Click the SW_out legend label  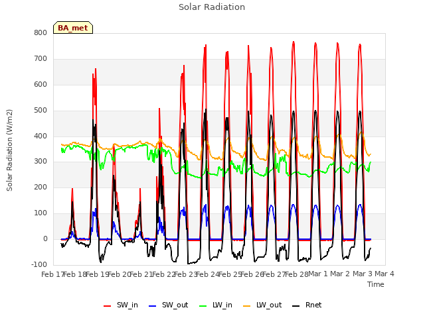[x=175, y=305]
